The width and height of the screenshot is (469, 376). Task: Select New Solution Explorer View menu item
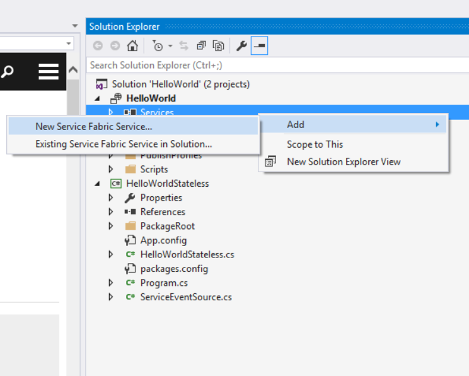pos(353,162)
